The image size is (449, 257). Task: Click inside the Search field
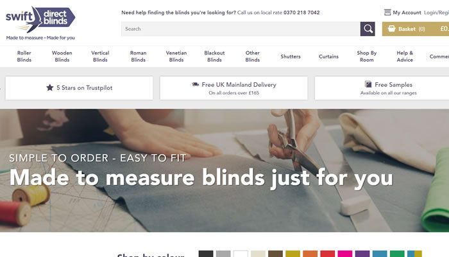tap(241, 29)
